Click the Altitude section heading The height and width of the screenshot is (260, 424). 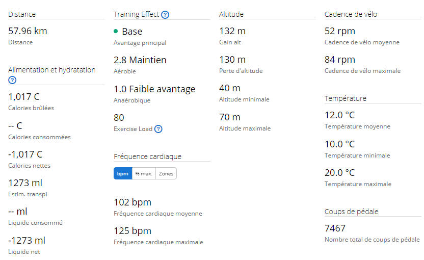(x=231, y=14)
